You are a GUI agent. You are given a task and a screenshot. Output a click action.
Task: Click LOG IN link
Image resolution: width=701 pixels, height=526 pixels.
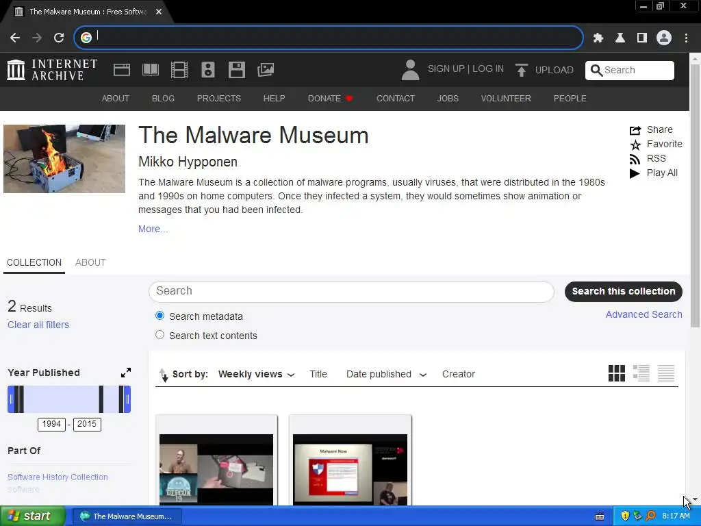(487, 69)
